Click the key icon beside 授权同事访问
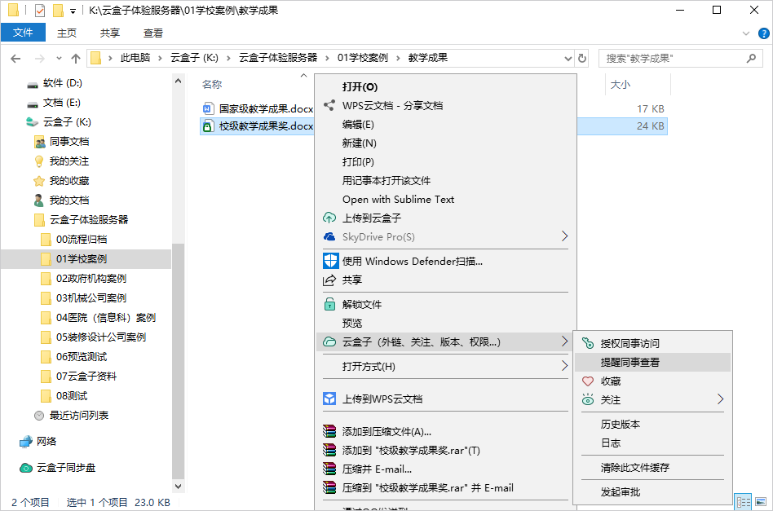Viewport: 773px width, 511px height. 588,343
